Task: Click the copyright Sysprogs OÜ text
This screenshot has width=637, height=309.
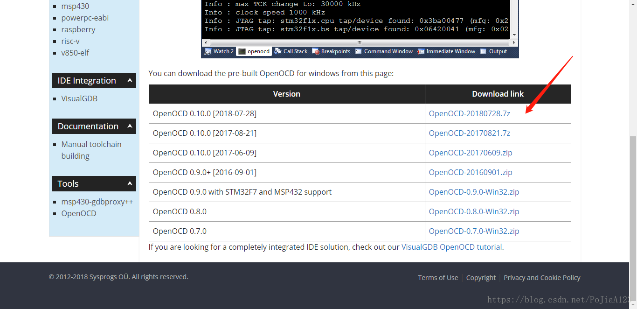Action: point(118,277)
